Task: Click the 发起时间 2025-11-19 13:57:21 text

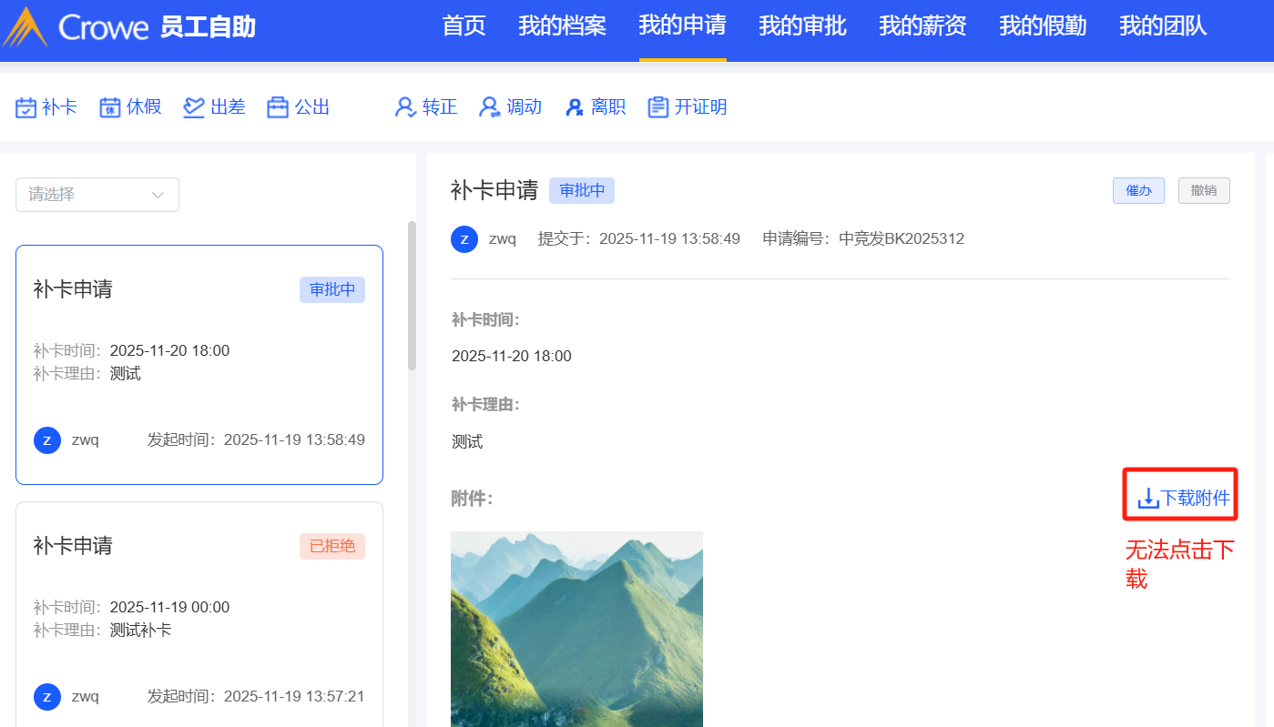Action: click(x=256, y=697)
